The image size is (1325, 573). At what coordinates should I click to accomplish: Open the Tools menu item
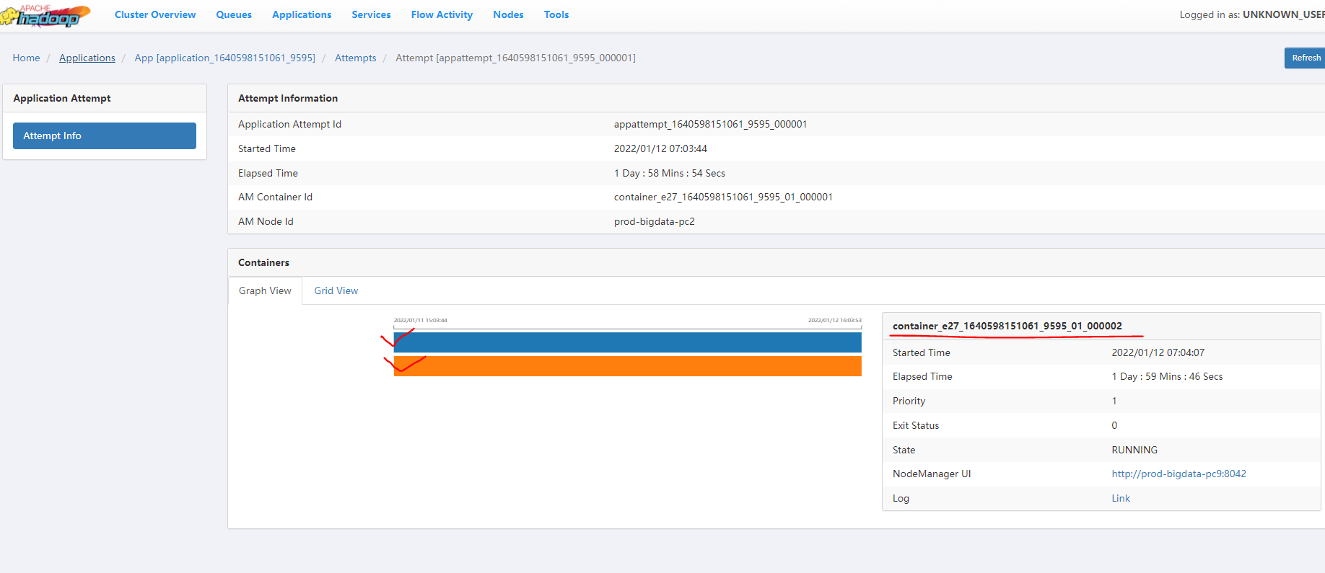[556, 14]
